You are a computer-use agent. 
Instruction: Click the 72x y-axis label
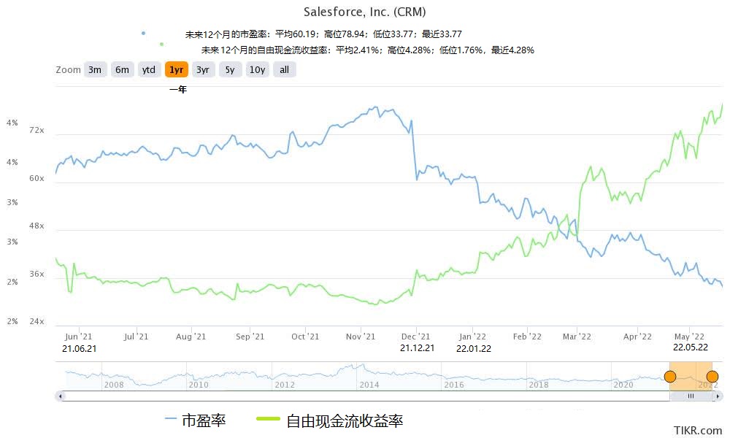click(36, 131)
